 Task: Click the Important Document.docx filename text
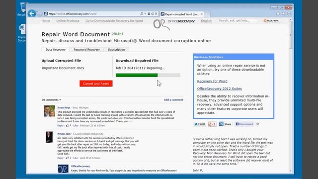[63, 68]
